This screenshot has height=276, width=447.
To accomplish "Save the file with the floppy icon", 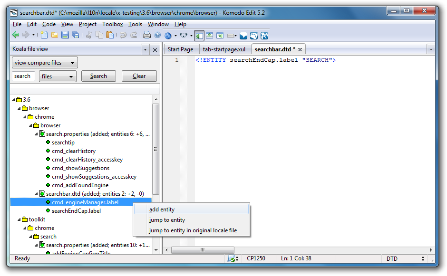I will [65, 35].
